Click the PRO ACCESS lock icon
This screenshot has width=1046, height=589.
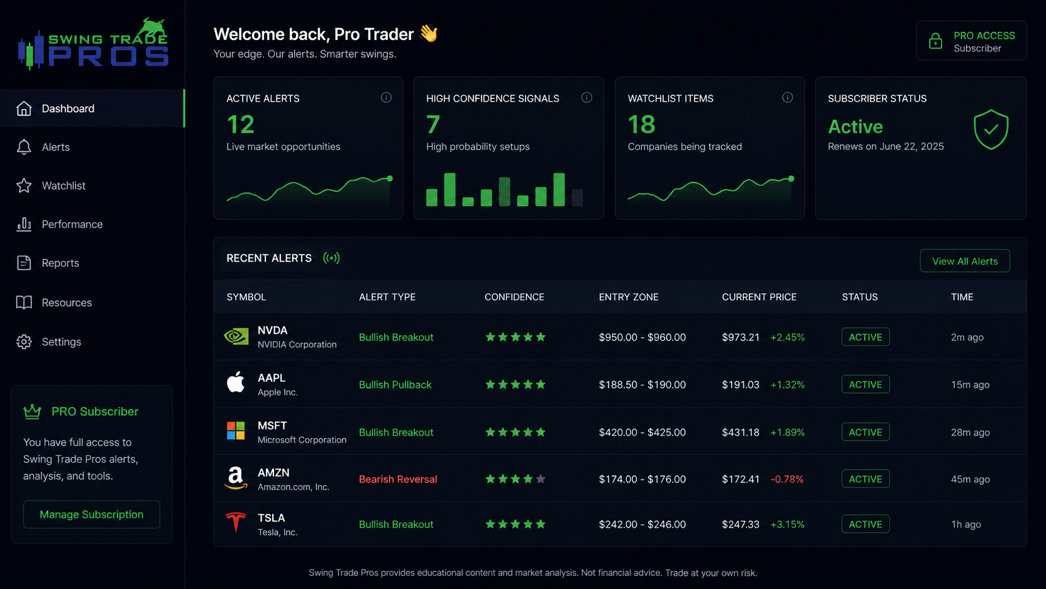[x=935, y=41]
